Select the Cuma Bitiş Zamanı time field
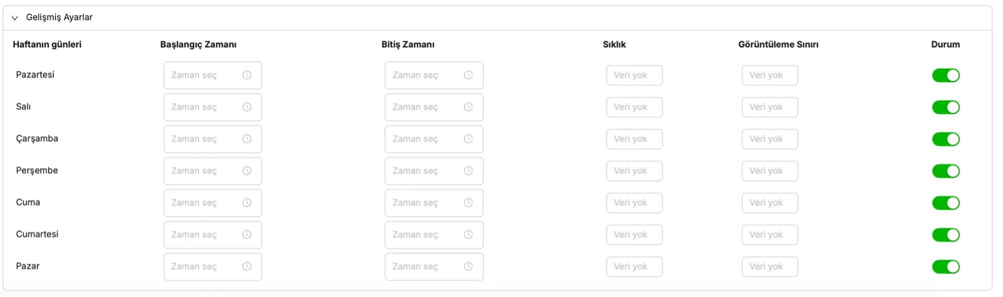 pyautogui.click(x=434, y=203)
